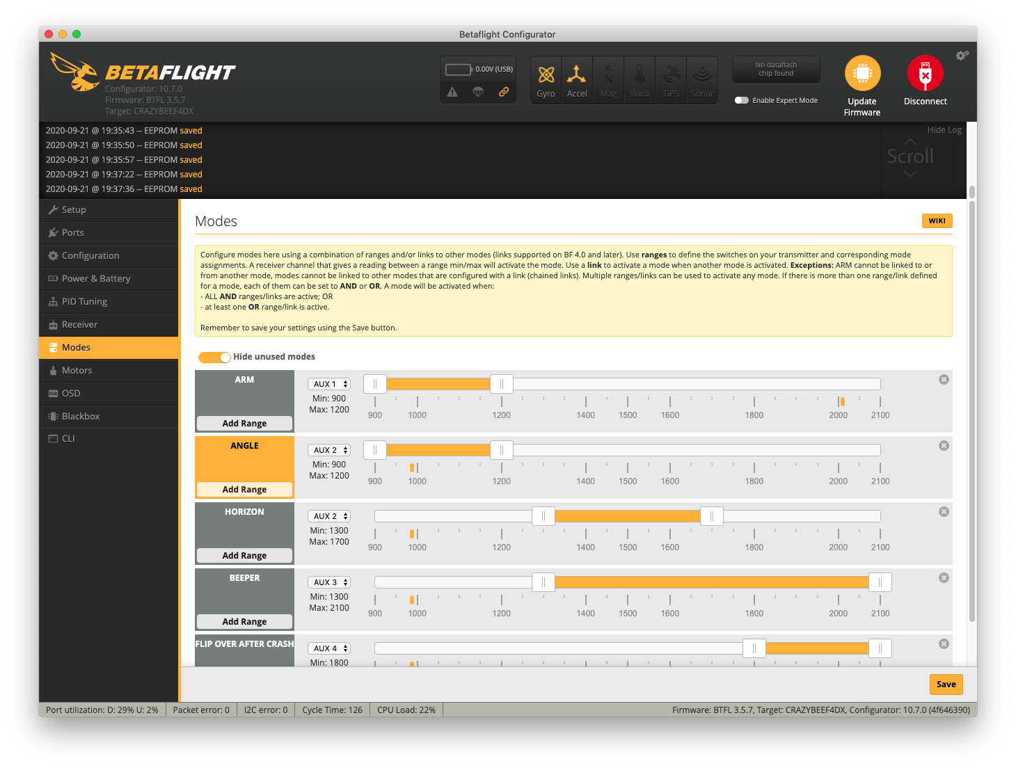
Task: Toggle Enable Expert Mode switch
Action: (x=742, y=100)
